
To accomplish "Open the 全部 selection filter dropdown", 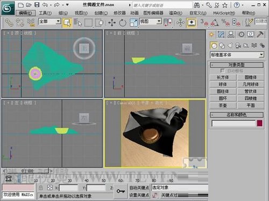I will pyautogui.click(x=49, y=21).
